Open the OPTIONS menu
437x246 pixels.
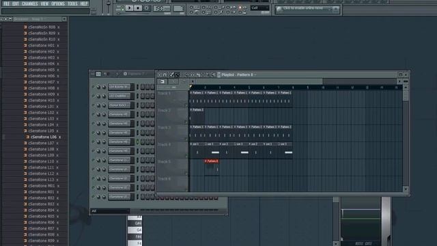(x=58, y=3)
